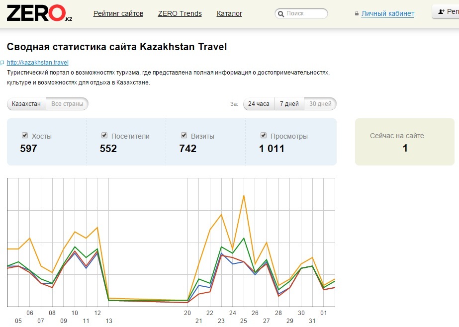Switch period to 24 часа
The height and width of the screenshot is (327, 459).
(259, 104)
